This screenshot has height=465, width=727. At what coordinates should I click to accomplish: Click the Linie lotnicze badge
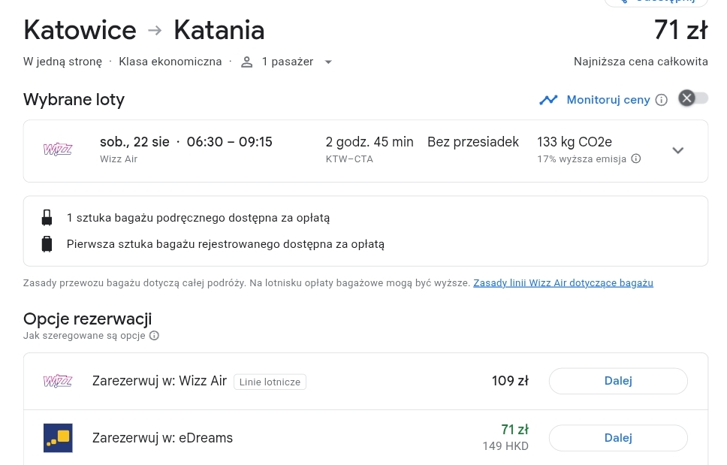(x=270, y=382)
